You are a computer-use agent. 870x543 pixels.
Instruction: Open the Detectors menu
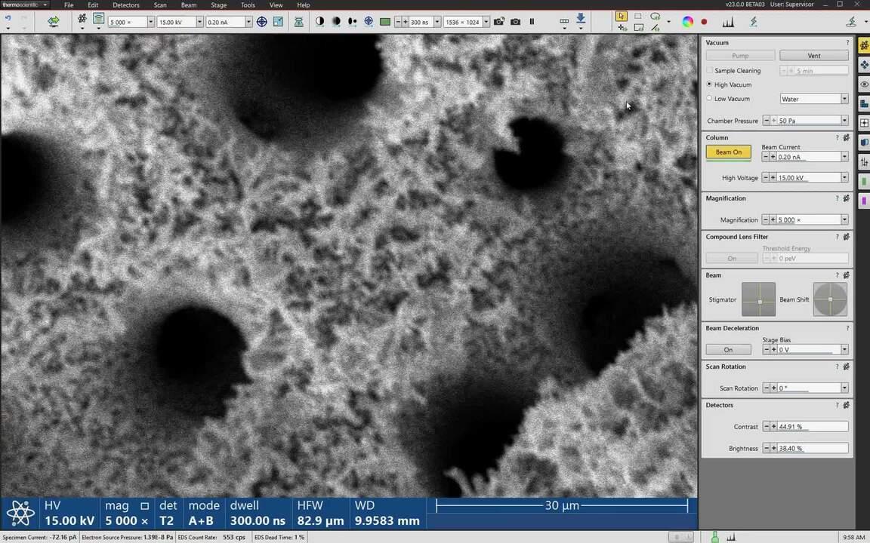125,5
